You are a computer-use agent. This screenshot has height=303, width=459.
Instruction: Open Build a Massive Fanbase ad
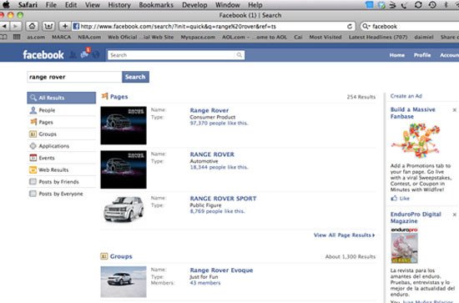[x=413, y=113]
